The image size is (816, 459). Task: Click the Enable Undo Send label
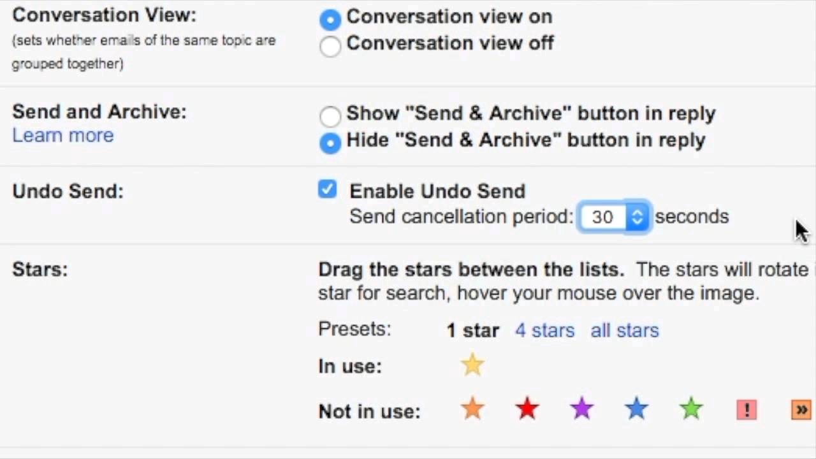[437, 191]
